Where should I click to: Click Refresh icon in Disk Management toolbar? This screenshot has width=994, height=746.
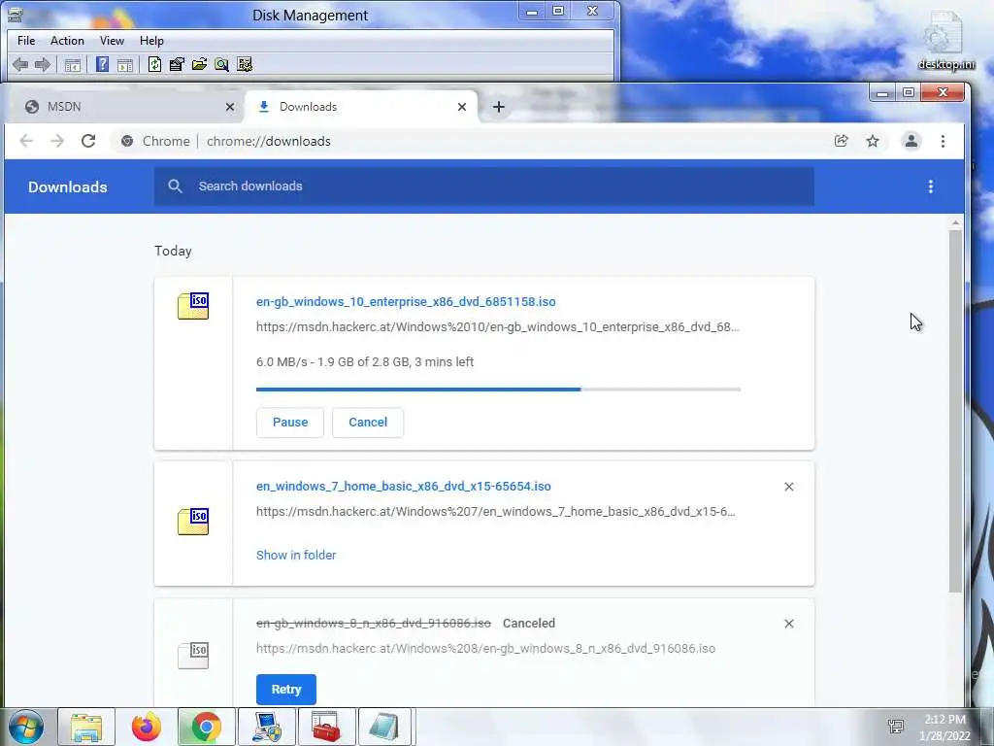(154, 64)
